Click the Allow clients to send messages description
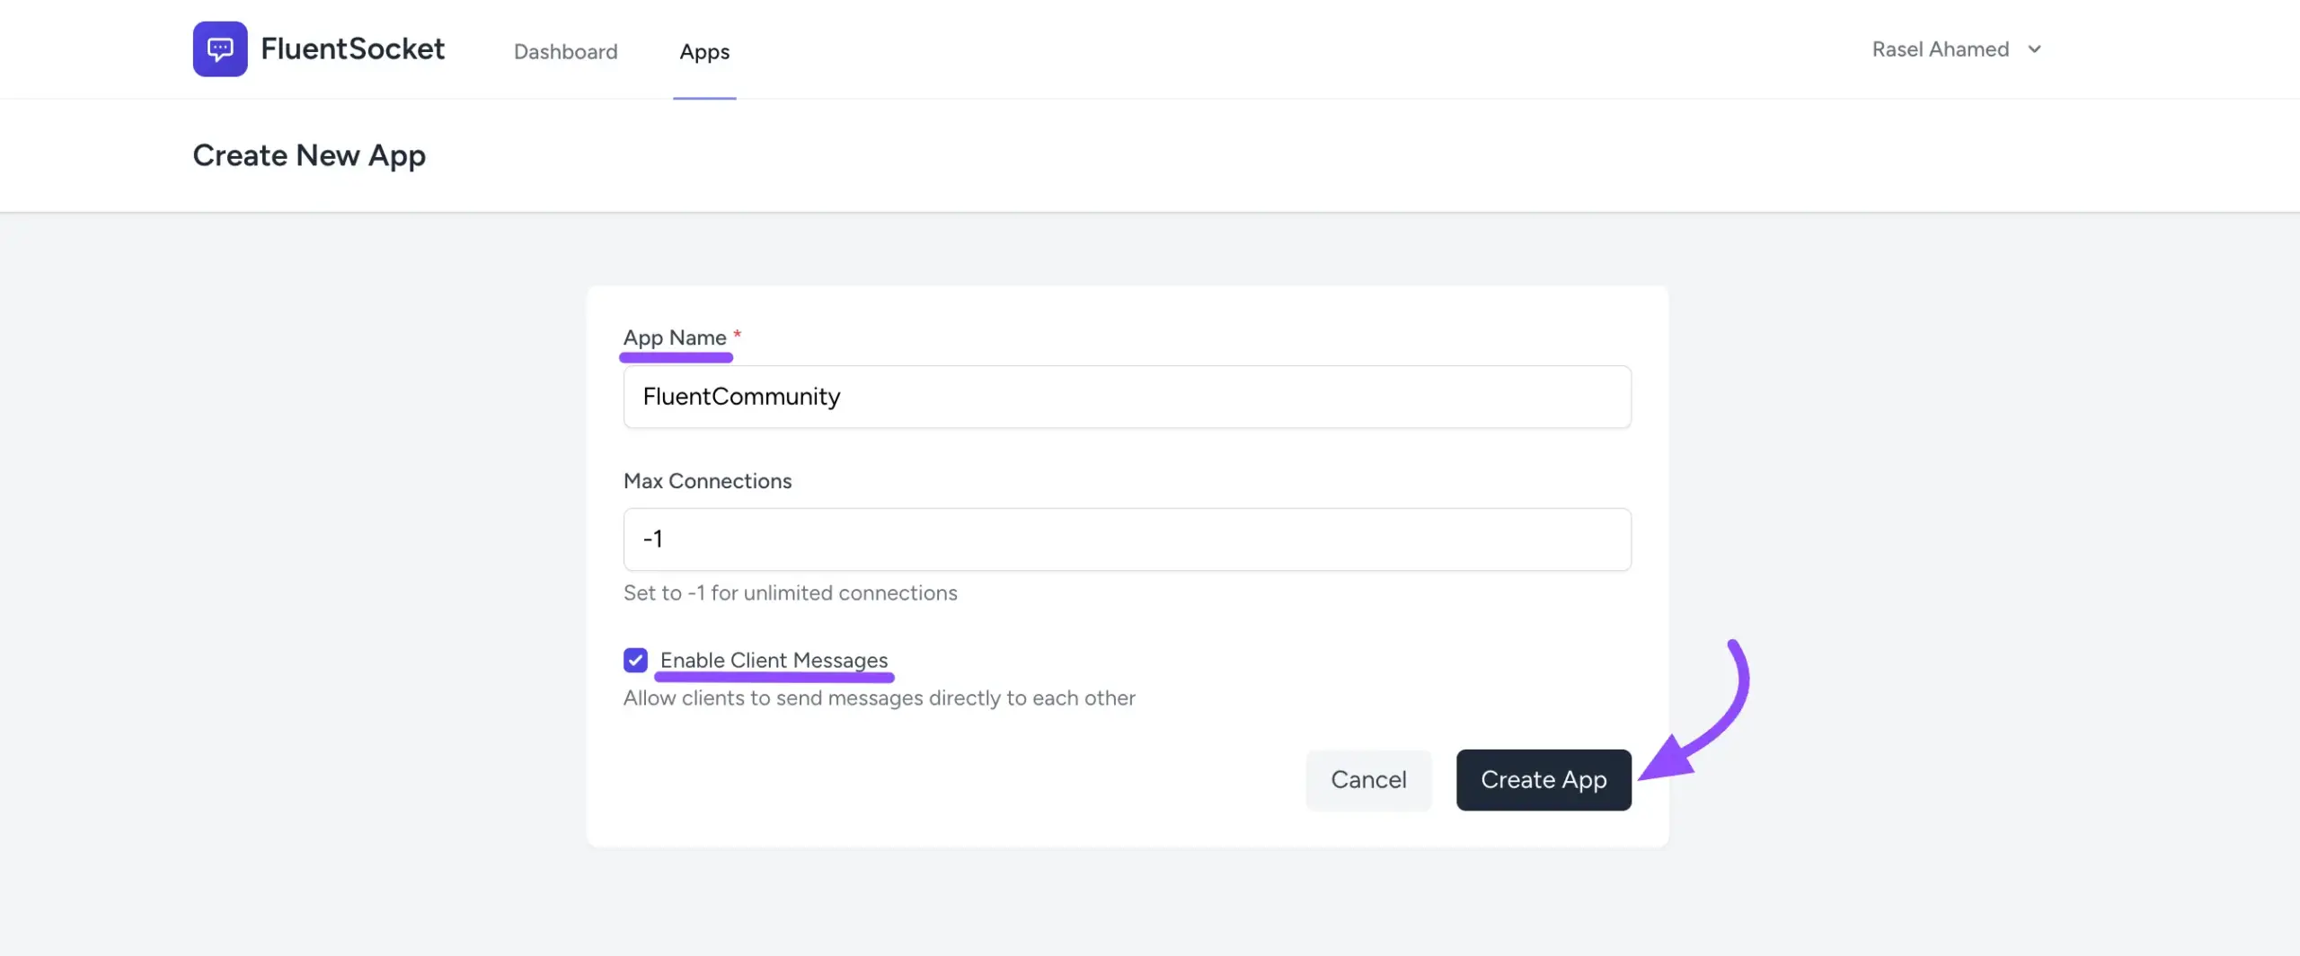2300x956 pixels. point(879,698)
